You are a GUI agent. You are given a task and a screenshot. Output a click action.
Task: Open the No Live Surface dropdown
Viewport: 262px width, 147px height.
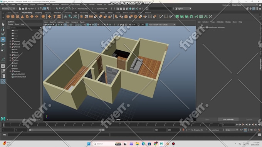tap(83, 8)
